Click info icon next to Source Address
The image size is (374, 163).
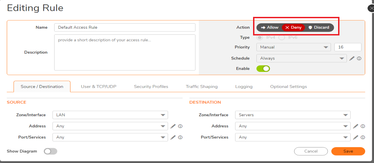180,126
